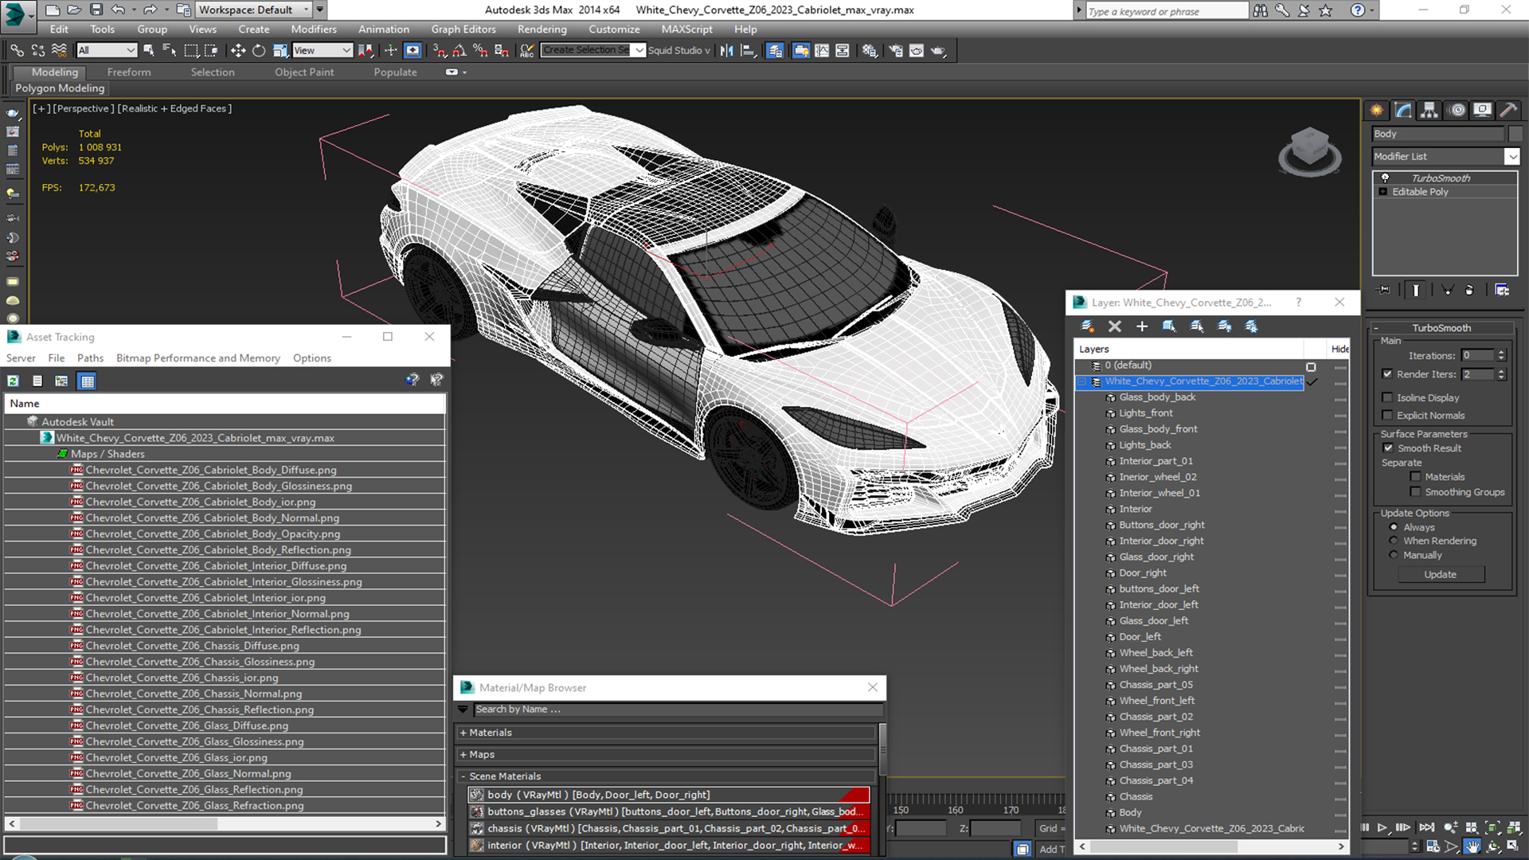Select the Always update radio button

pyautogui.click(x=1394, y=527)
